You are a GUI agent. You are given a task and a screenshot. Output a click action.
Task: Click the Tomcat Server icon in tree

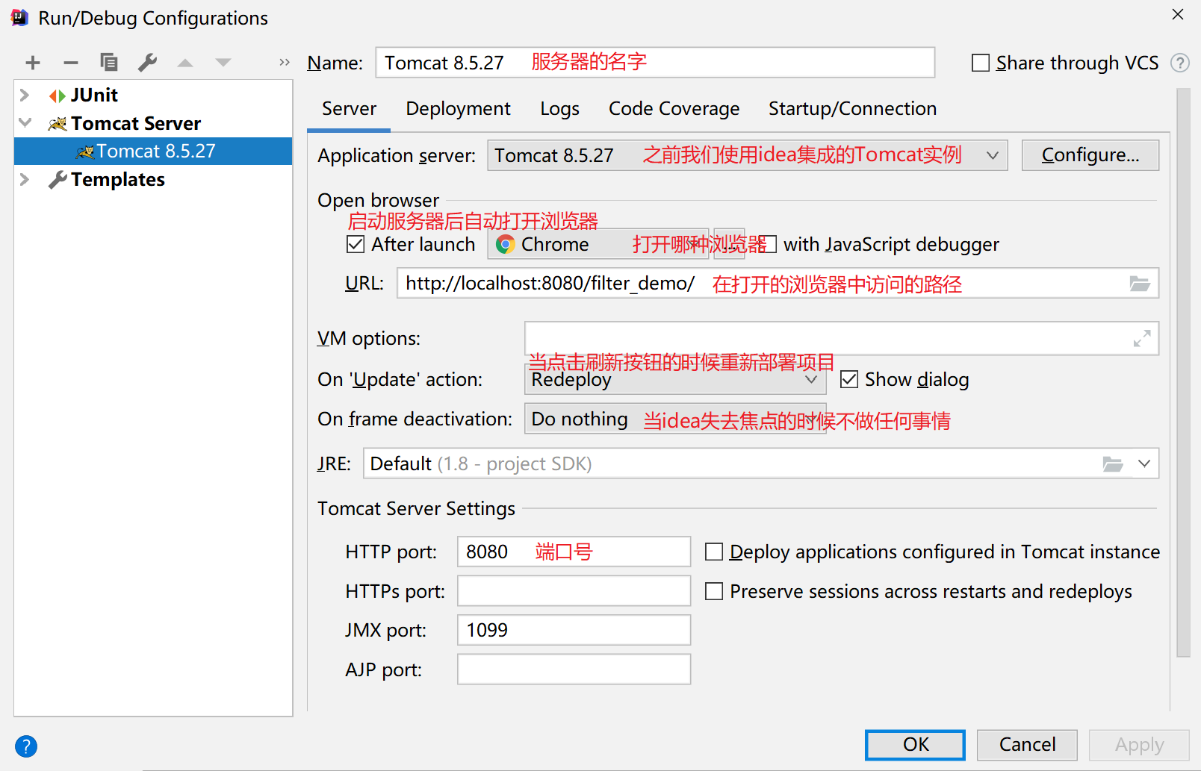coord(58,124)
